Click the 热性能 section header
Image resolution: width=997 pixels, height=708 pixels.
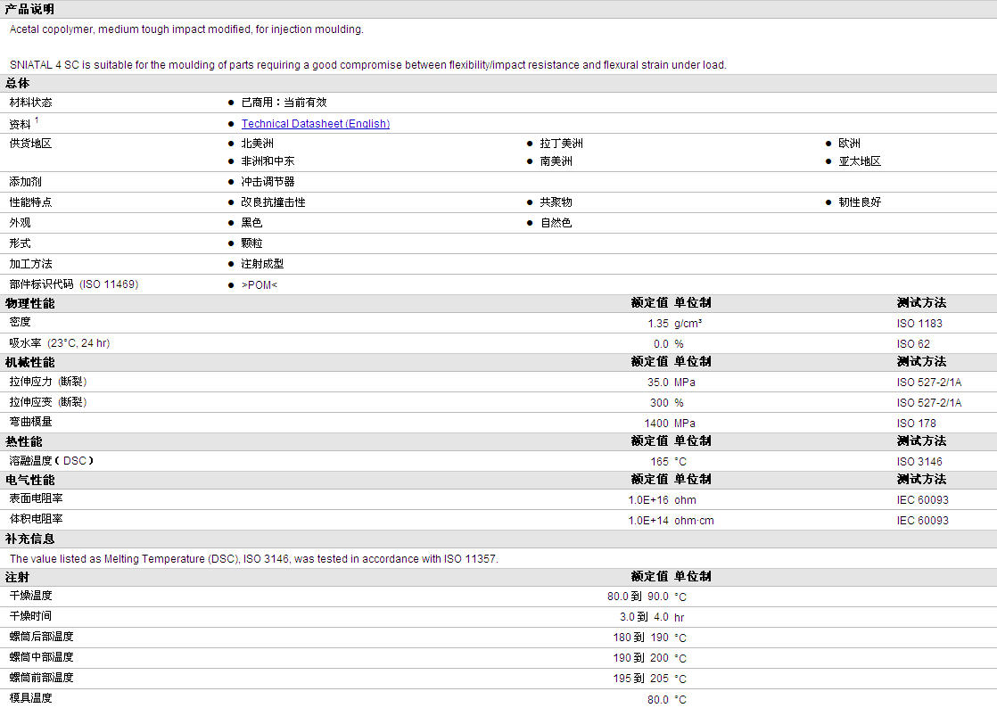pyautogui.click(x=23, y=441)
